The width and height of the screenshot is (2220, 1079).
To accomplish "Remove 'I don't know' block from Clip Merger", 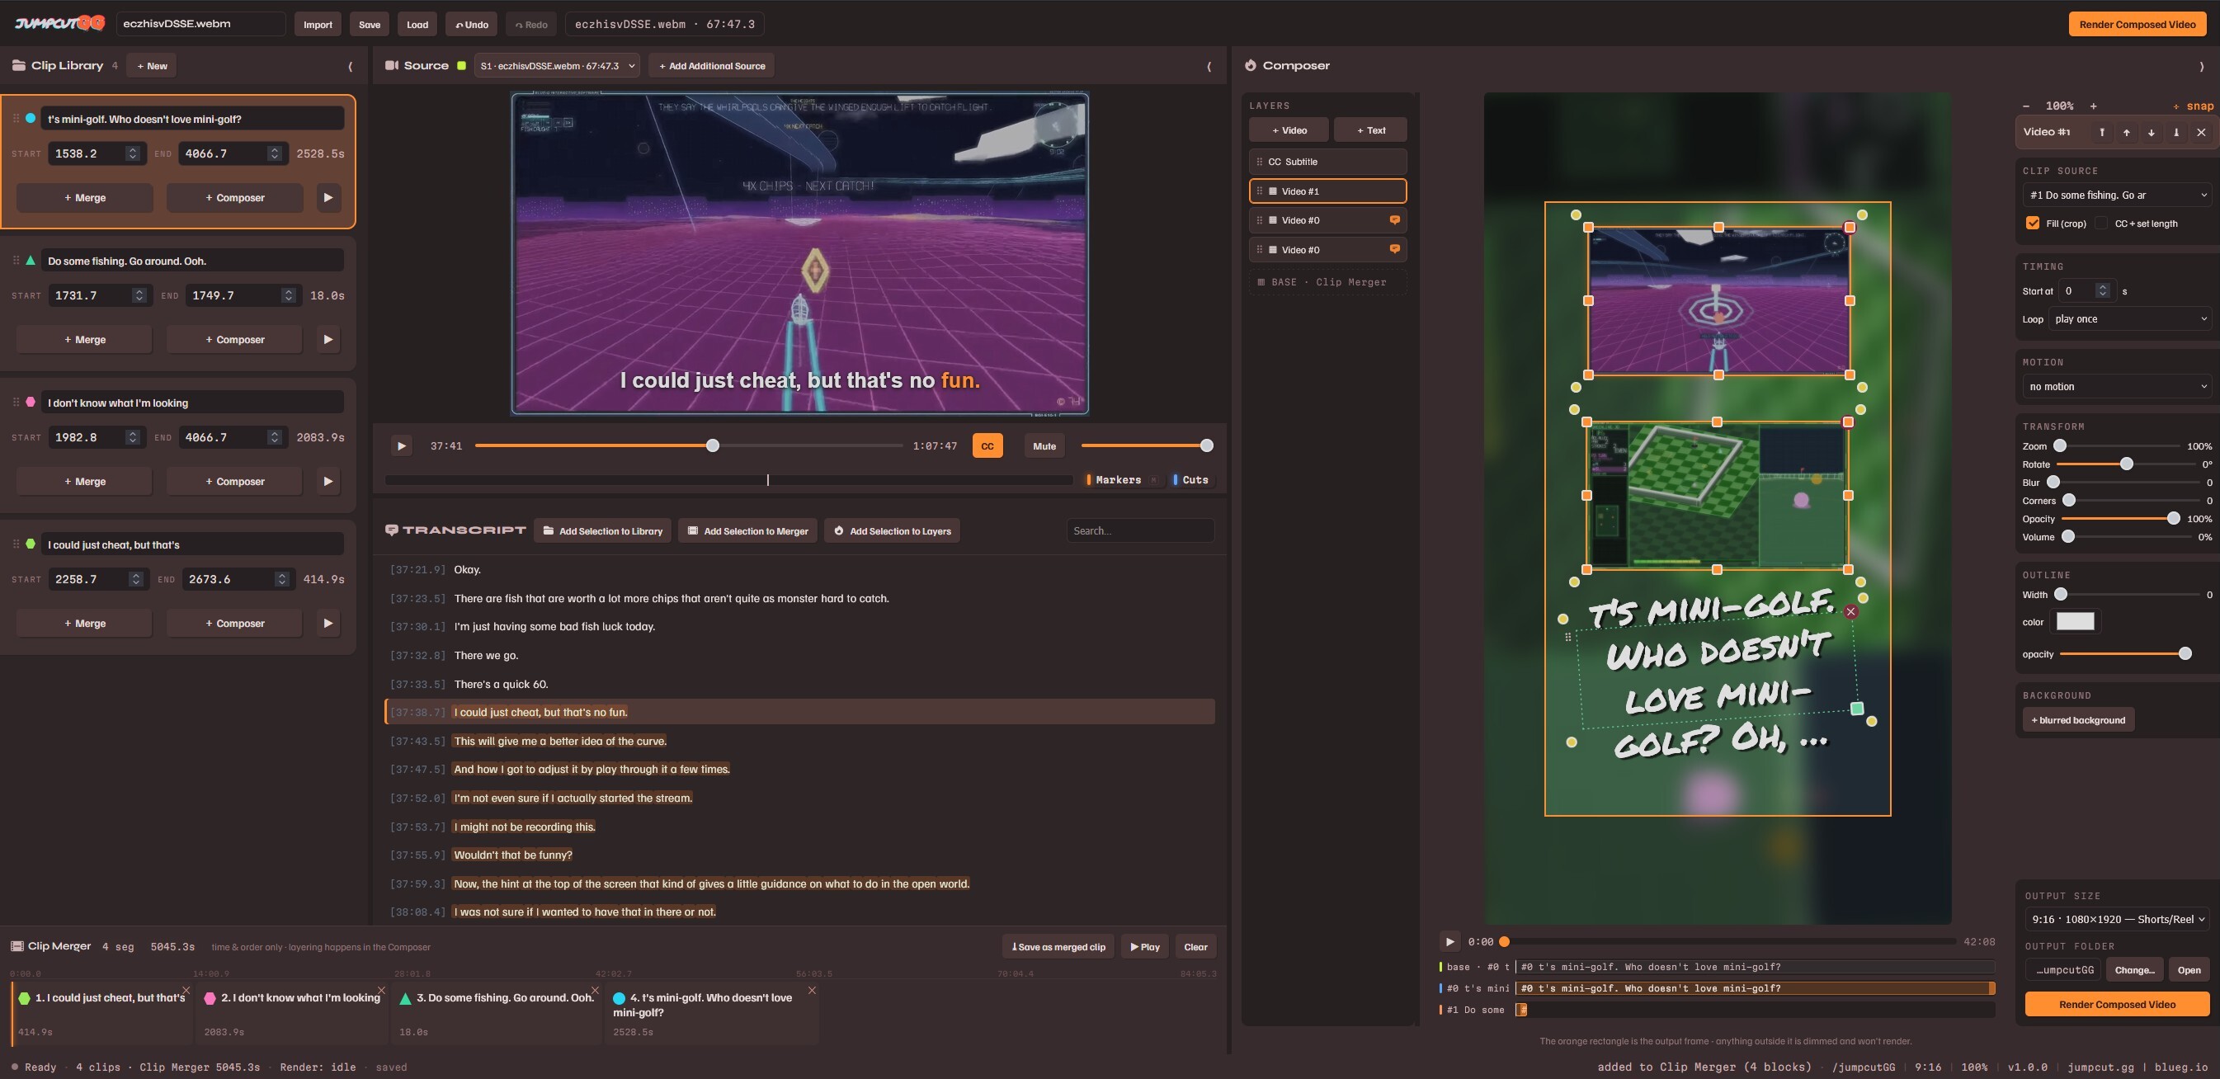I will pos(381,990).
